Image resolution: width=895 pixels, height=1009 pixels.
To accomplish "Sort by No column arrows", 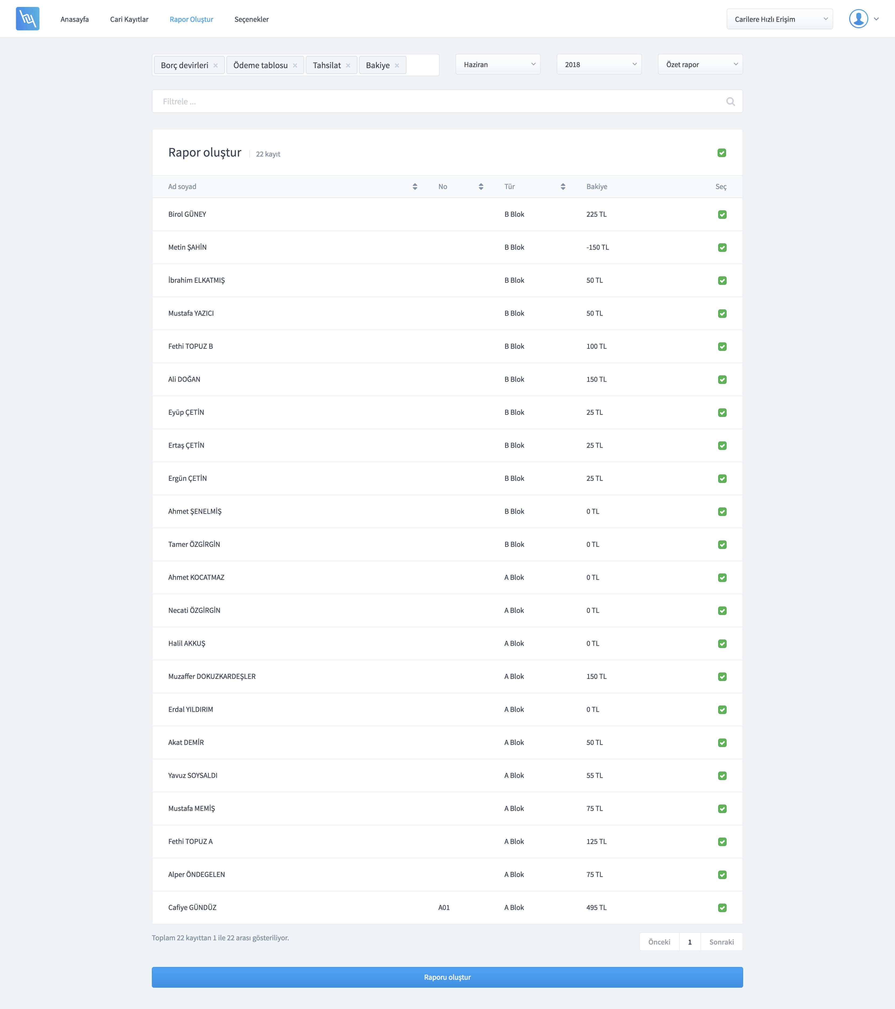I will pos(481,187).
